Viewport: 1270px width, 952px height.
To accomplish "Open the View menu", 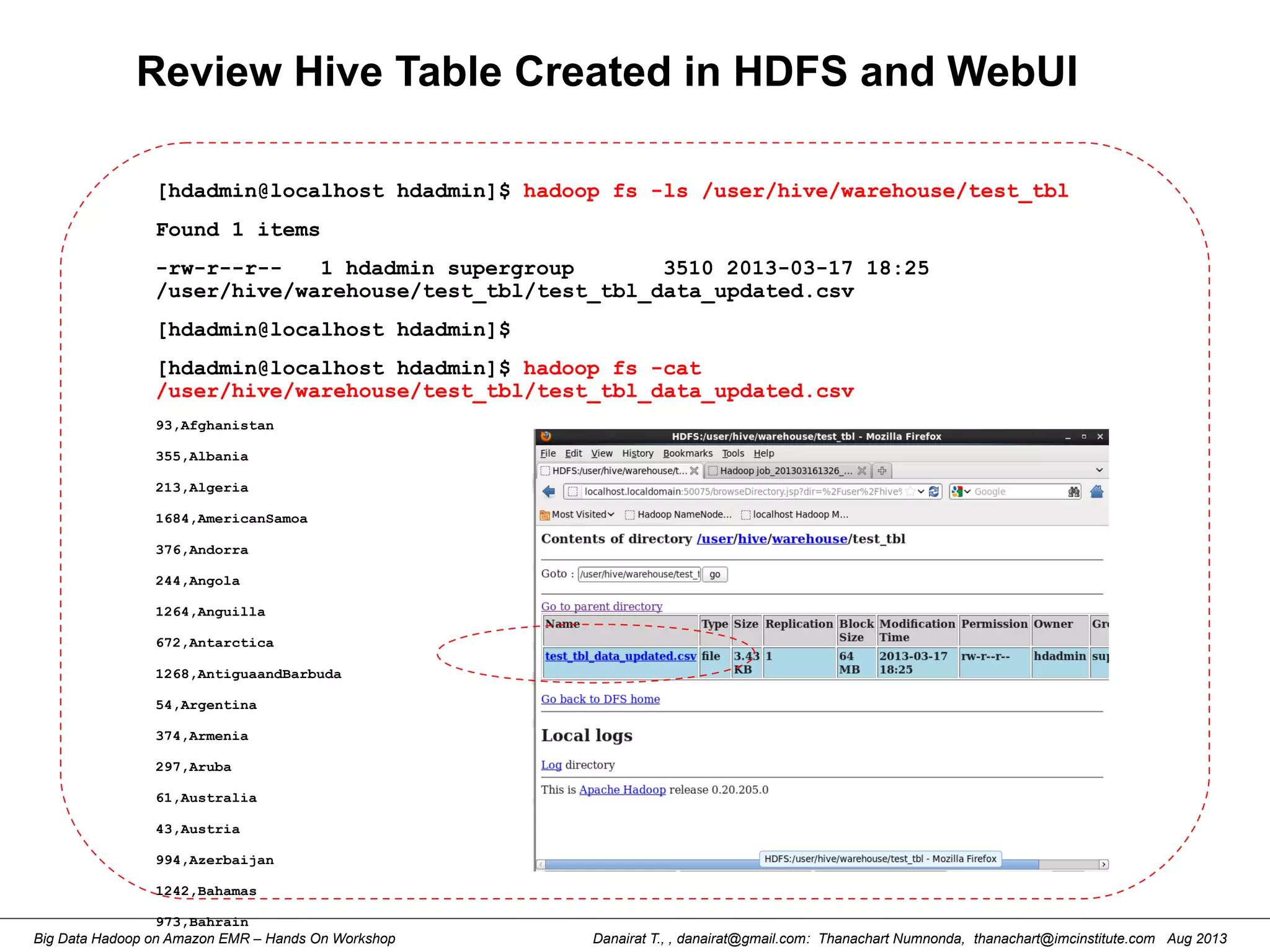I will pos(602,453).
